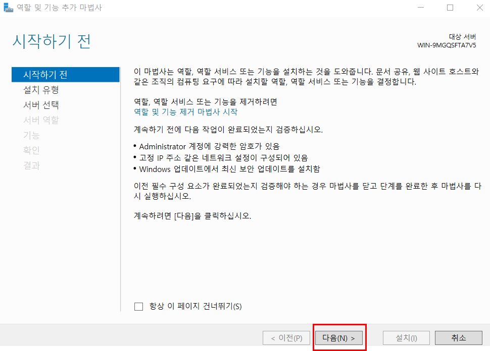Click the wizard icon in title bar
490x351 pixels.
pyautogui.click(x=8, y=8)
